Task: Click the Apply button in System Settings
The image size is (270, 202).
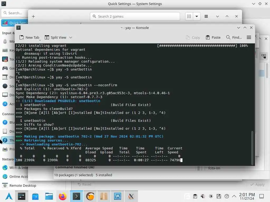Action: click(x=257, y=184)
